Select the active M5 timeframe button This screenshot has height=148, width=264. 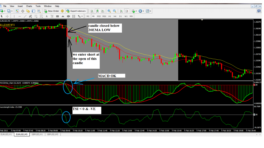93,16
